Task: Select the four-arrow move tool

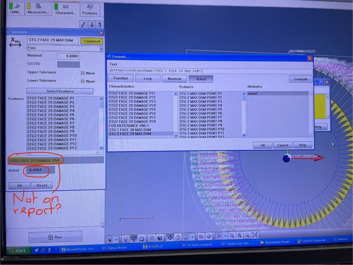Action: (x=170, y=237)
